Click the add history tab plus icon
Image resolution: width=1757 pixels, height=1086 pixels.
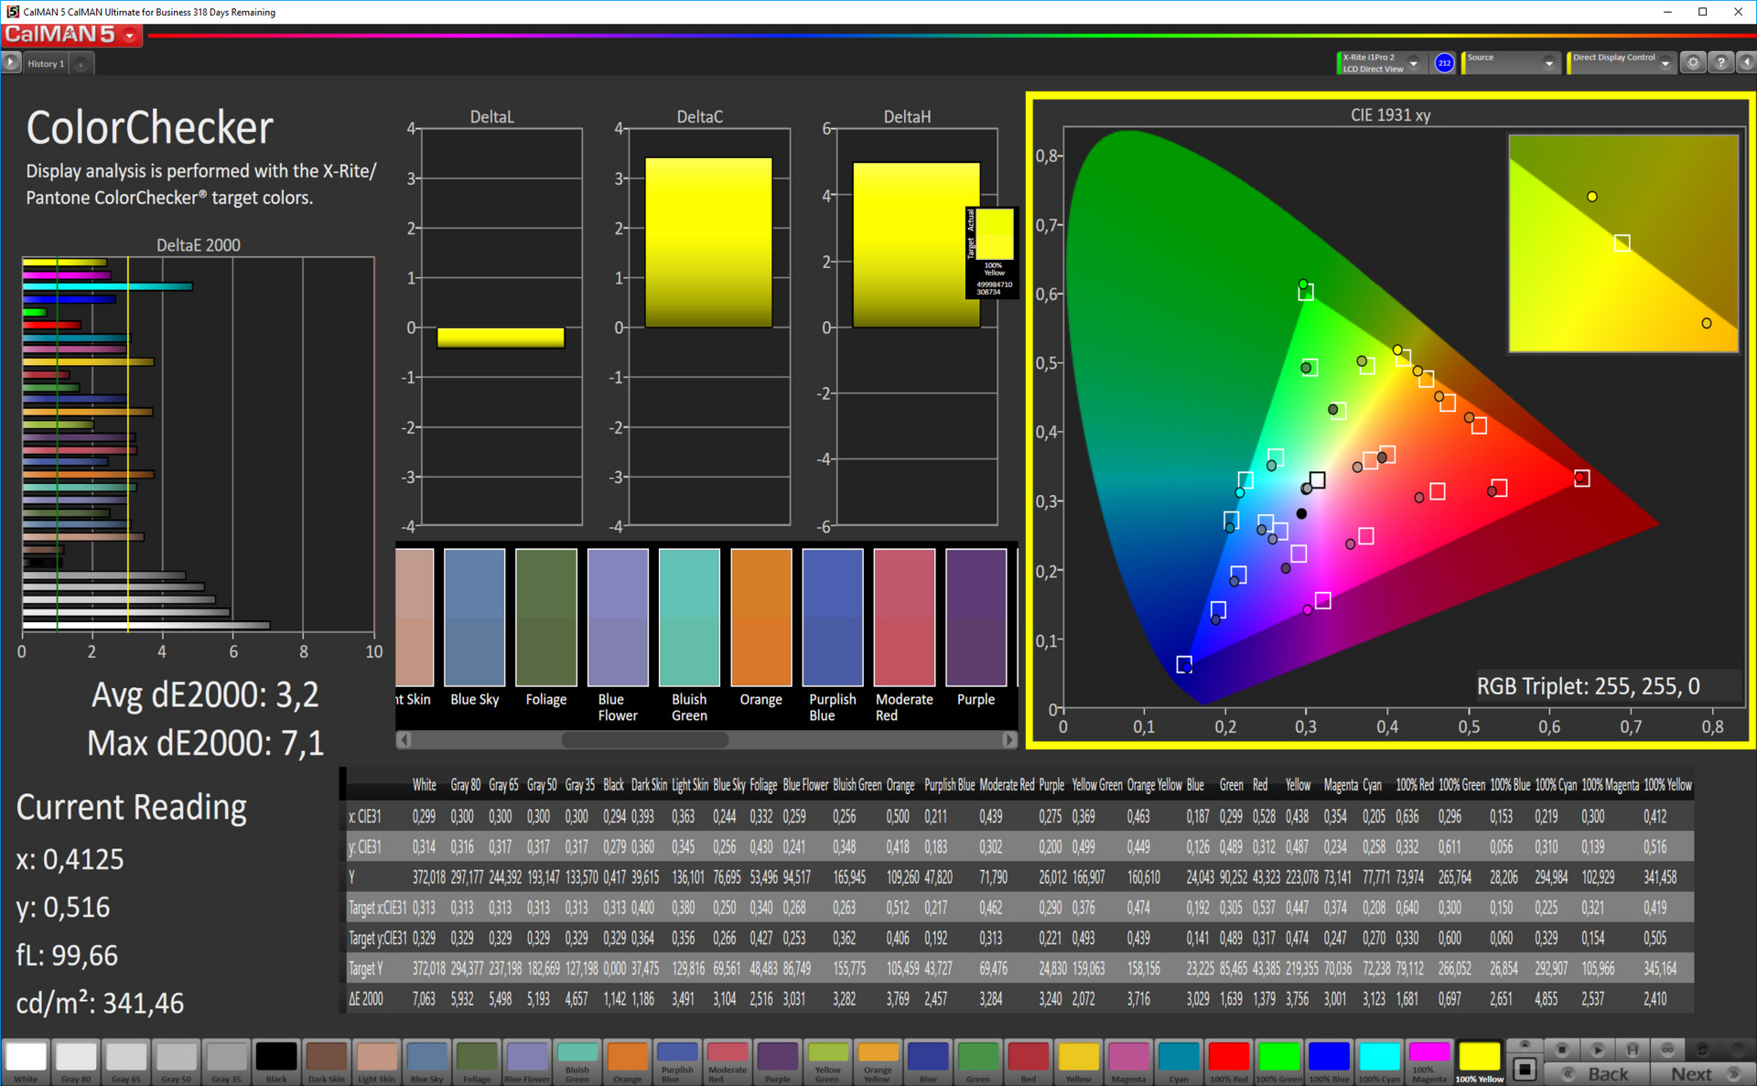[81, 64]
